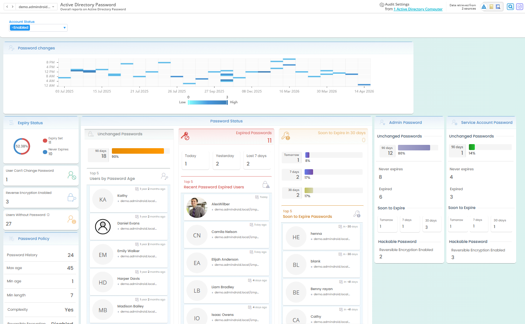Viewport: 525px width, 324px height.
Task: Click the yellow book data source icon
Action: pos(491,7)
